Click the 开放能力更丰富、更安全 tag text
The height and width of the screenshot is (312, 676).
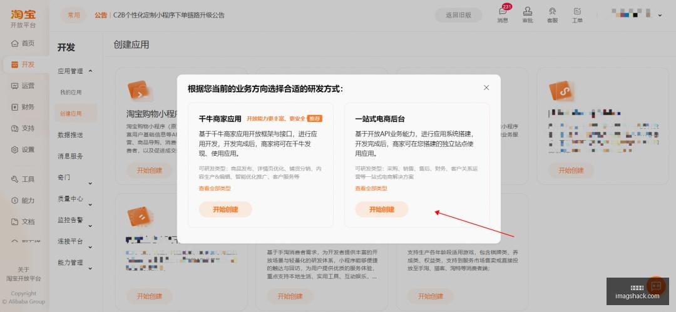point(276,119)
